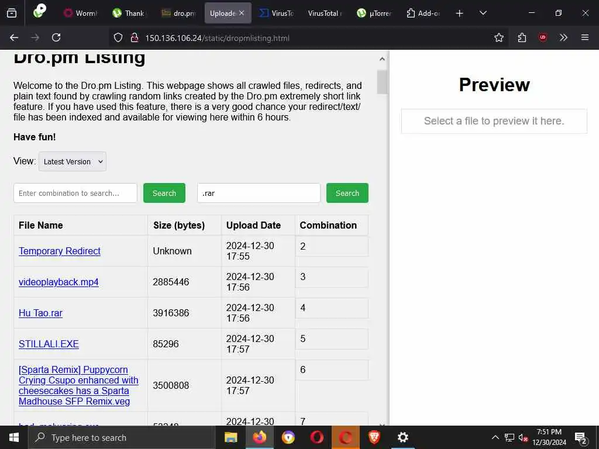
Task: Open the Tor-like purple browser taskbar icon
Action: point(288,437)
